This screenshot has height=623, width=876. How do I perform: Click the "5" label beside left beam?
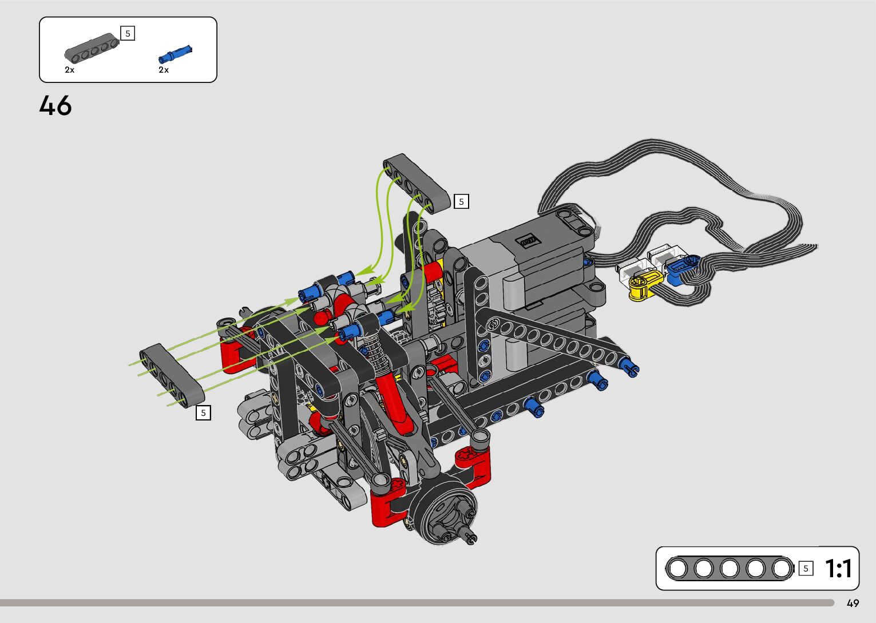point(203,412)
